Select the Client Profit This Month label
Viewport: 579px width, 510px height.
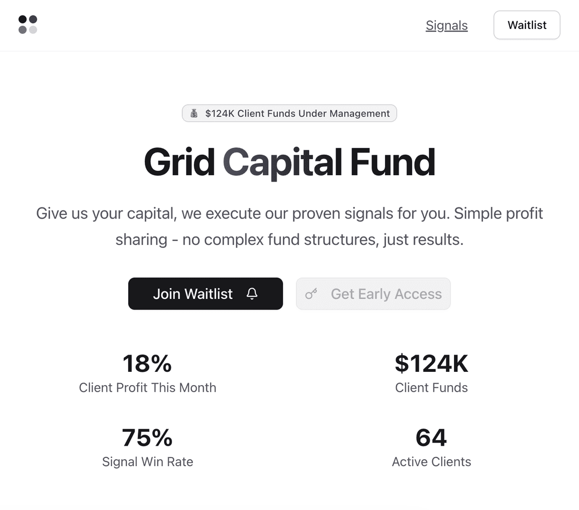(x=147, y=388)
